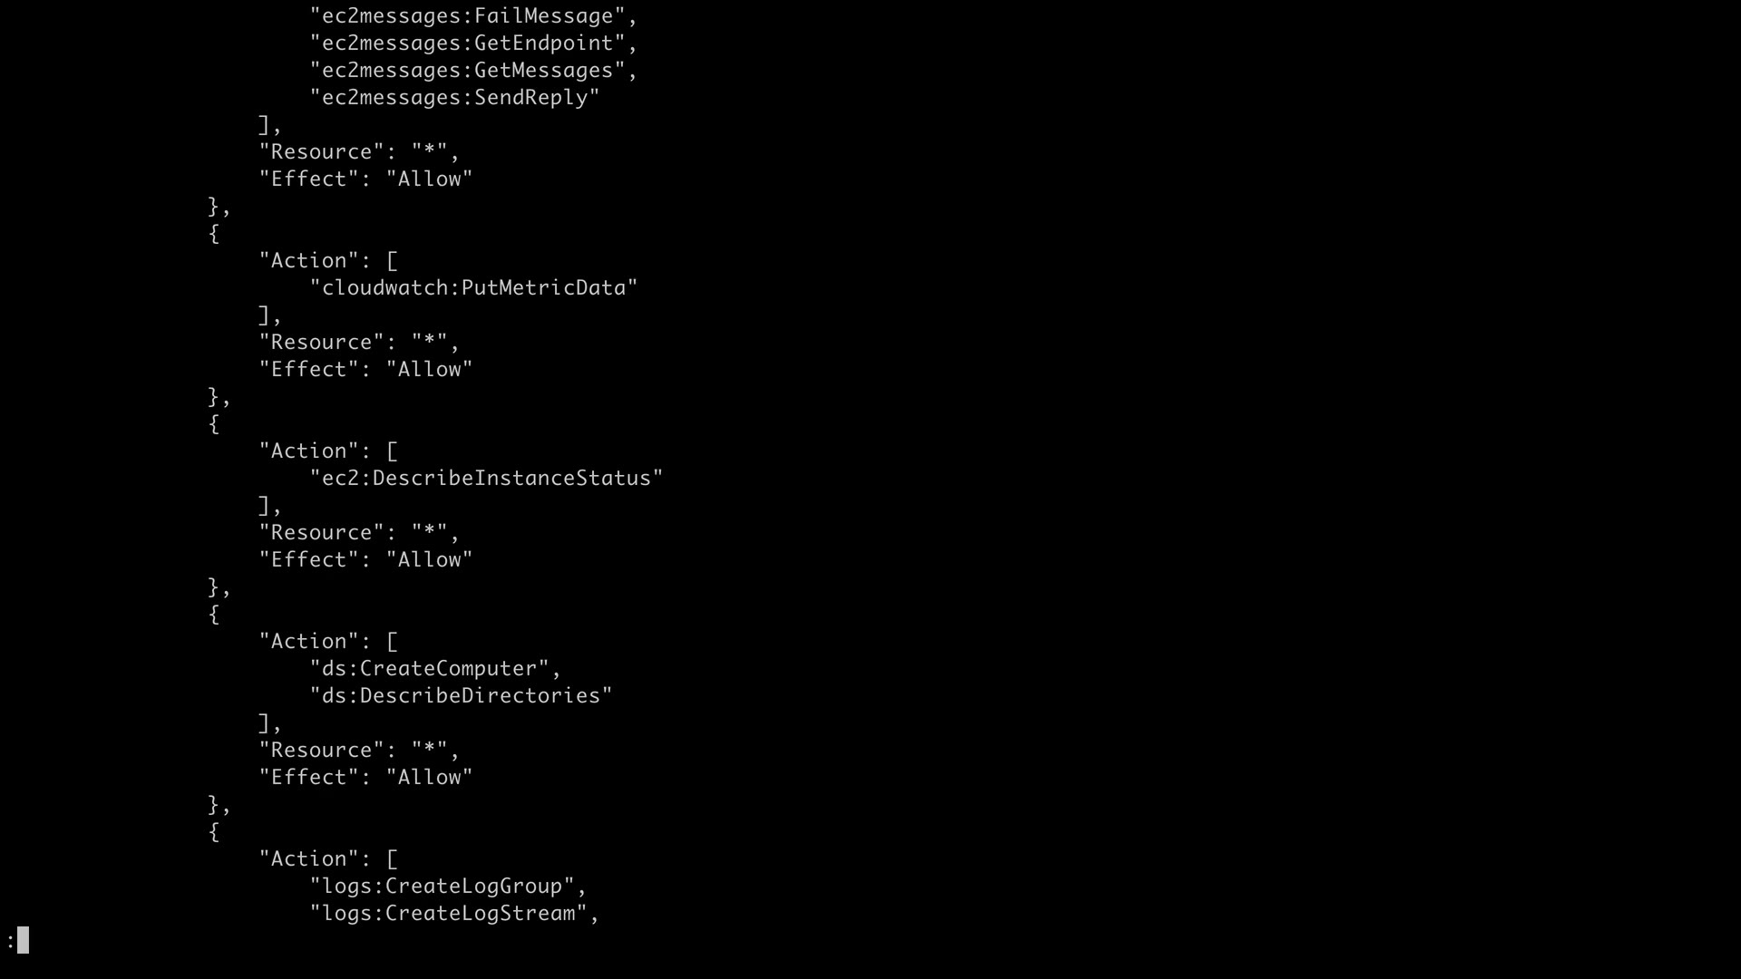The width and height of the screenshot is (1741, 979).
Task: Click "Effect" key under ec2:DescribeInstanceStatus statement
Action: (309, 560)
